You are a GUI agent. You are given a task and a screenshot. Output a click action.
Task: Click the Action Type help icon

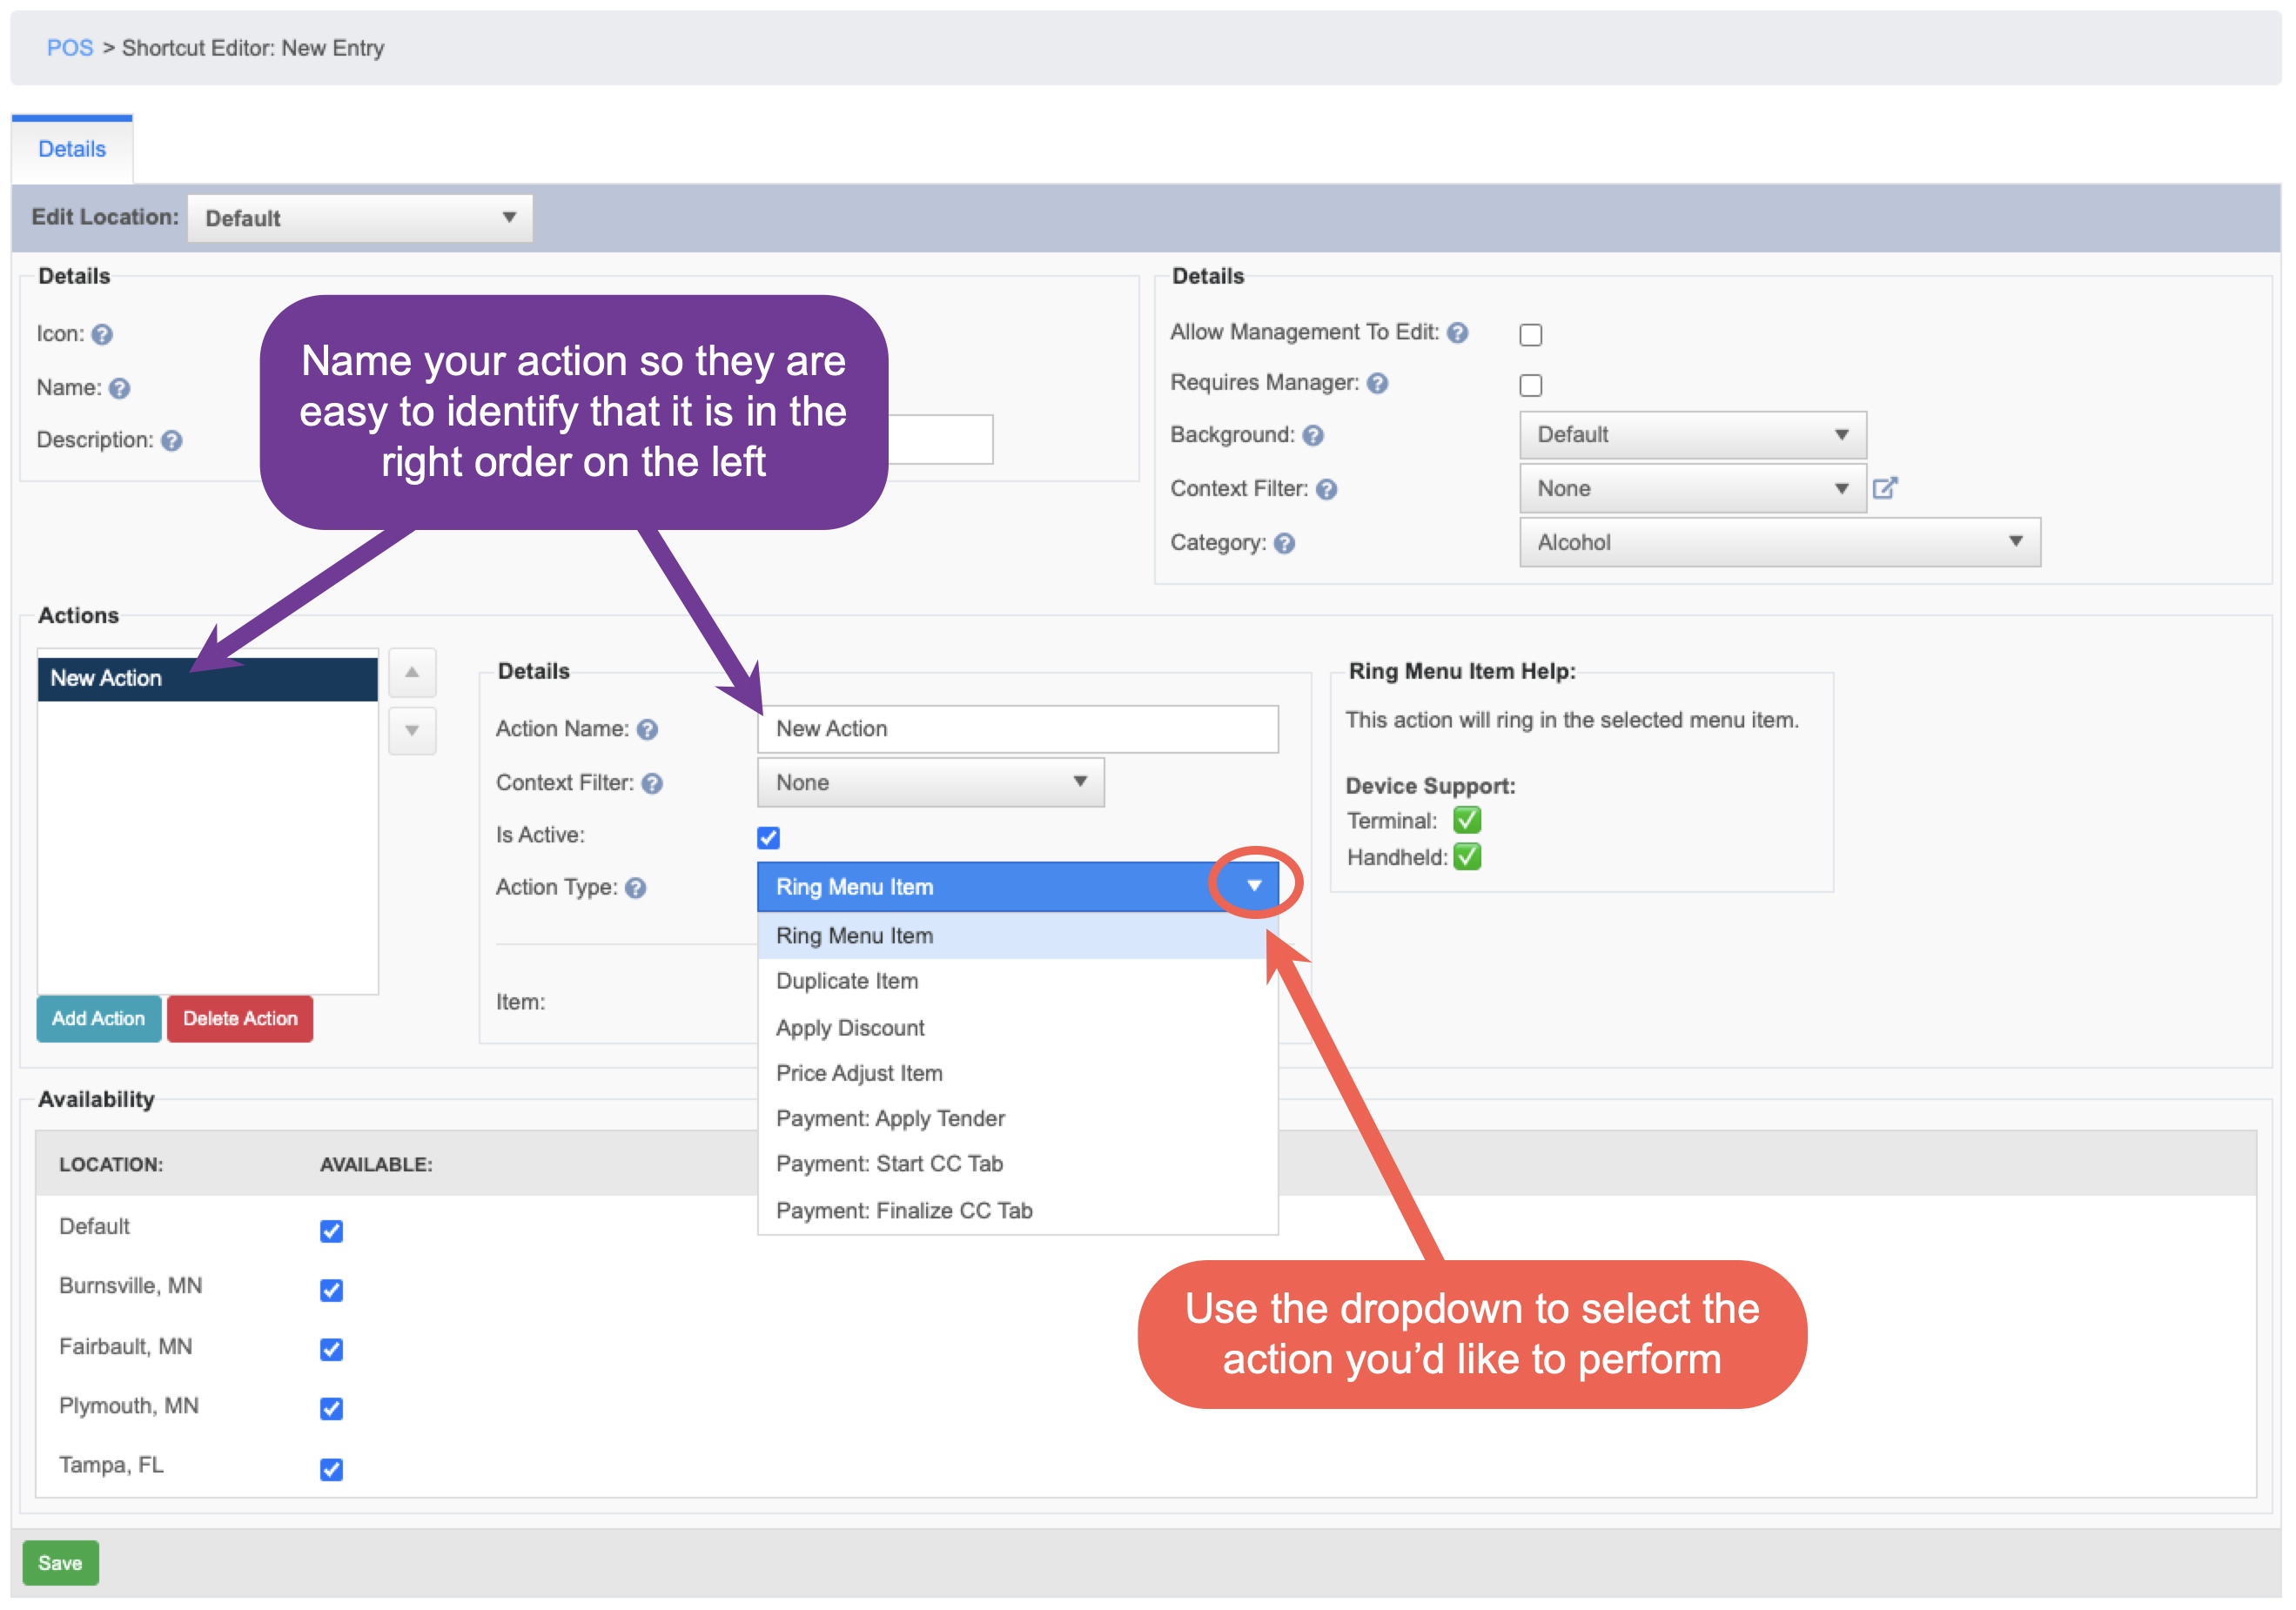pyautogui.click(x=636, y=888)
